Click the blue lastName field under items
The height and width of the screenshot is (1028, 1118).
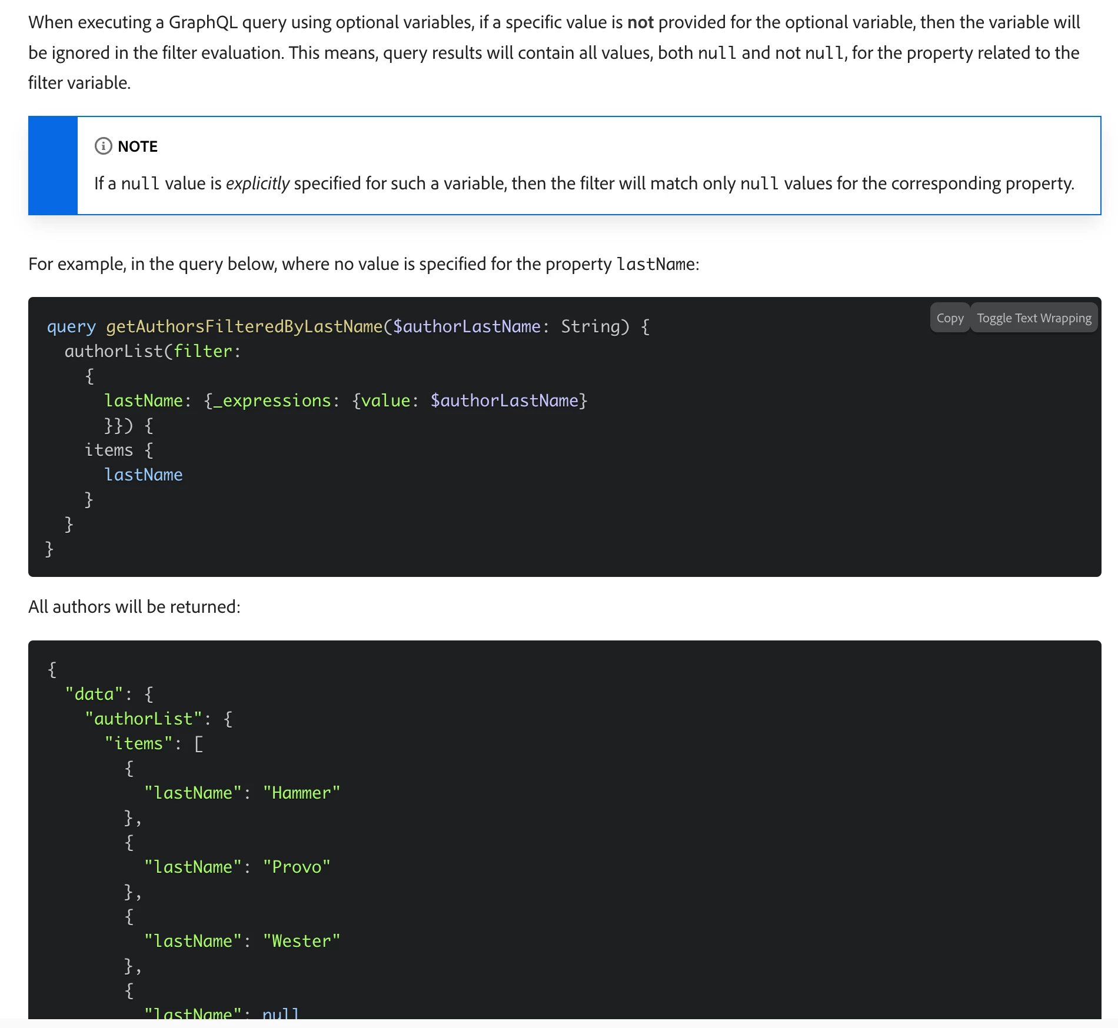(144, 475)
